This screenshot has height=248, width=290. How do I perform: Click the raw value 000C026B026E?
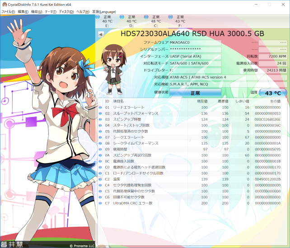(267, 119)
